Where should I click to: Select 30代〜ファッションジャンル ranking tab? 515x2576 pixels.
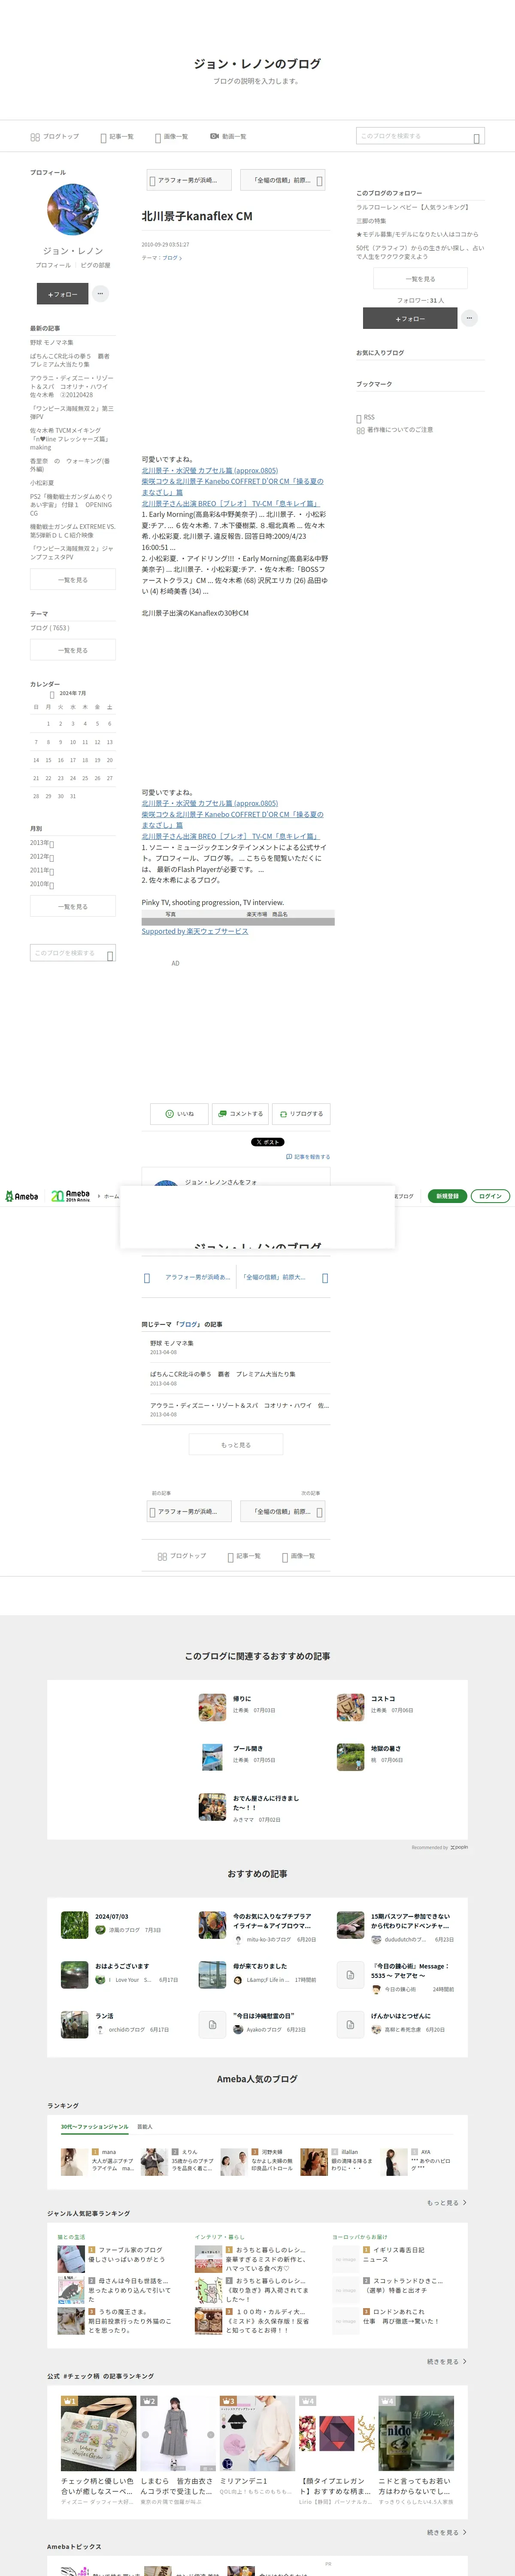pos(94,2127)
